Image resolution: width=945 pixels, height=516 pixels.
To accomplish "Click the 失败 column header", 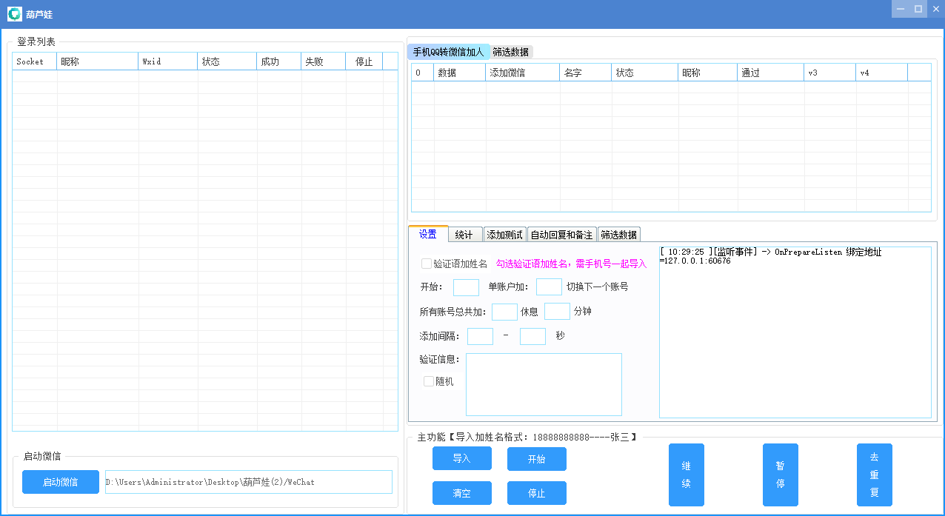I will point(324,61).
